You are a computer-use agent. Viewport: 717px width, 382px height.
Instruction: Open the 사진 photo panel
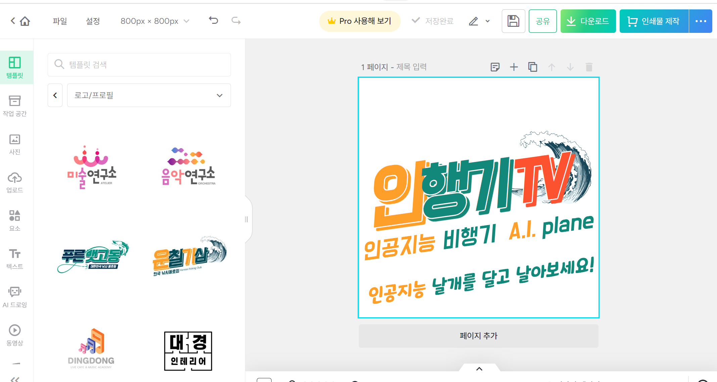tap(15, 144)
